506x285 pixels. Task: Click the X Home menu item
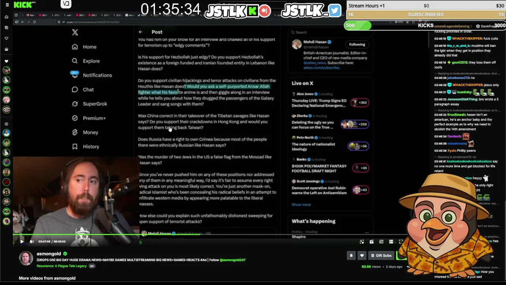90,47
